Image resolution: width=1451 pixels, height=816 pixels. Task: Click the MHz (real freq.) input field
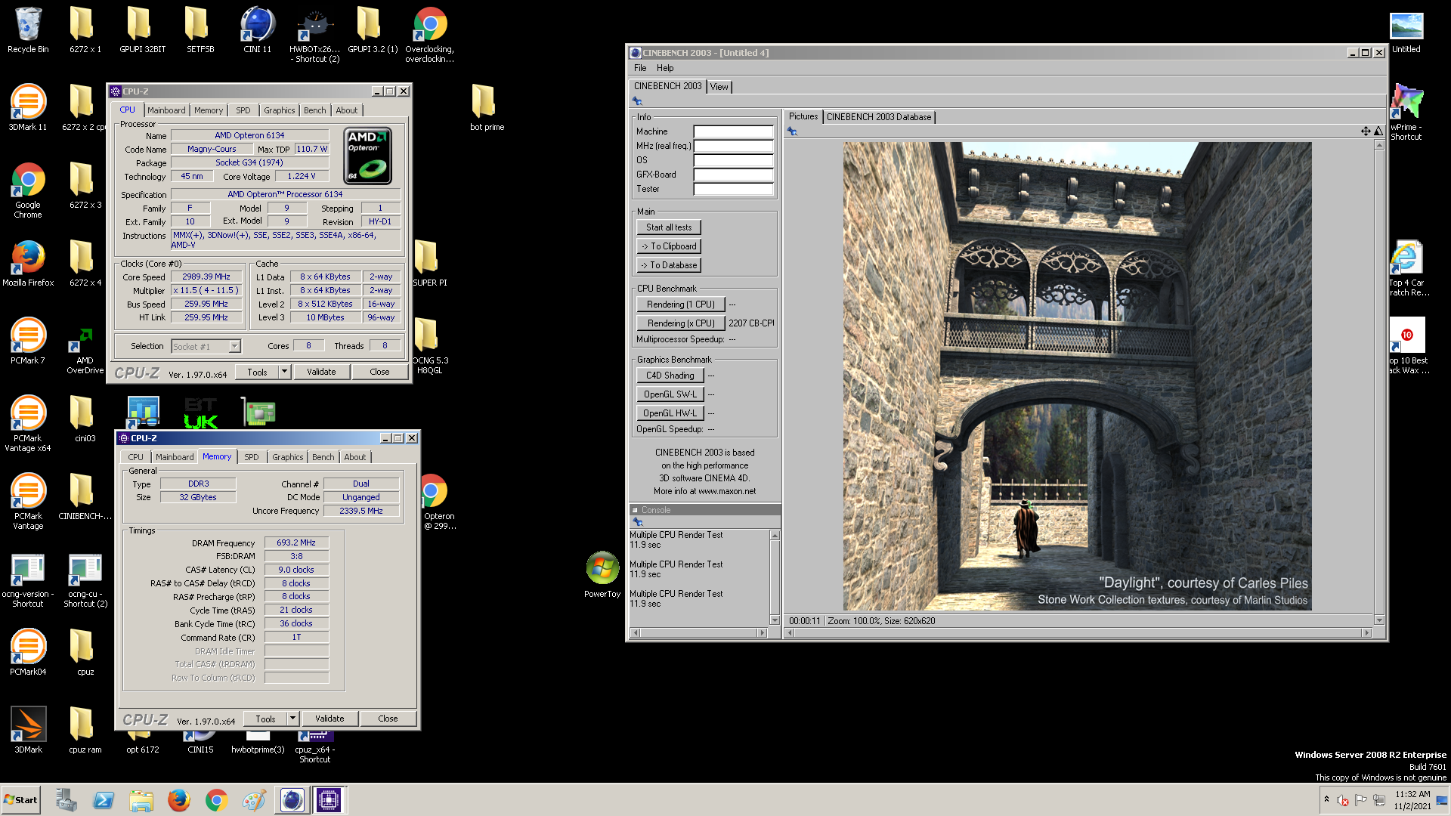click(x=733, y=146)
